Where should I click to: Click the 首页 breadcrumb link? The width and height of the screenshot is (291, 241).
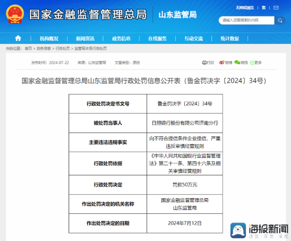(x=29, y=49)
